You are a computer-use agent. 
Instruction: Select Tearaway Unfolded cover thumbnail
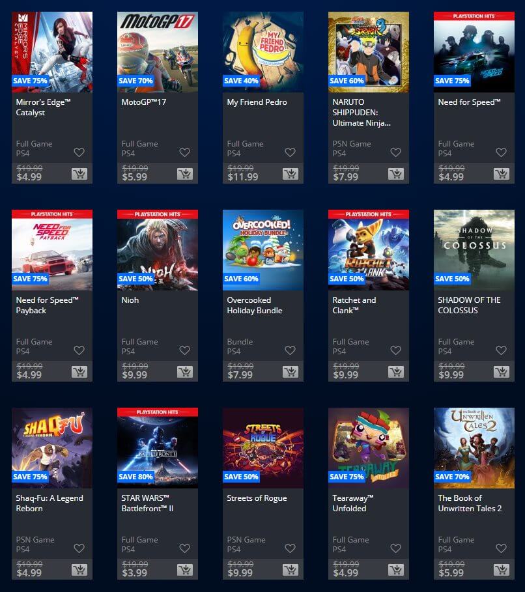click(x=368, y=448)
